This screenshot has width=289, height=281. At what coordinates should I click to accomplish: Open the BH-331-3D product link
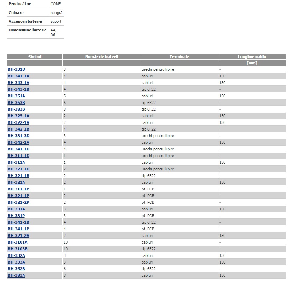click(x=18, y=136)
